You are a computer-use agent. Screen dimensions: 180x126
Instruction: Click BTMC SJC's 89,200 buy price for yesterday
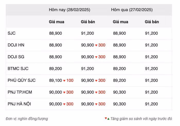point(119,69)
